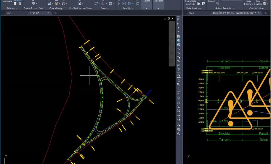Viewport: 271px width, 164px height.
Task: Click the Record button in Action Recorder
Action: [211, 2]
